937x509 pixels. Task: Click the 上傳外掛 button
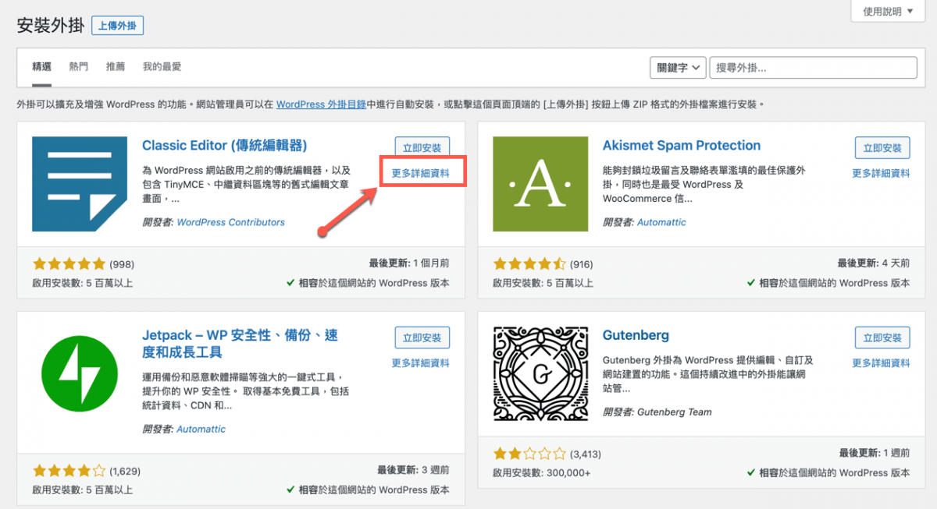tap(117, 26)
